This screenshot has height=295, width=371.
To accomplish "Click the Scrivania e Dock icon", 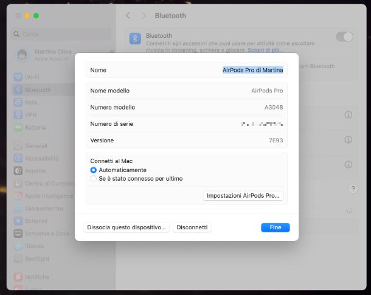I will (x=18, y=234).
